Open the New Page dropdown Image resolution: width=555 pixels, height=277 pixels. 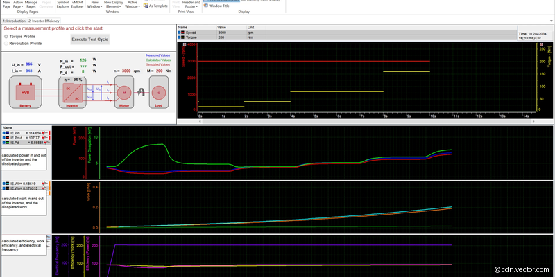(x=6, y=4)
